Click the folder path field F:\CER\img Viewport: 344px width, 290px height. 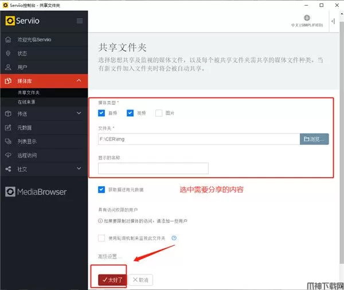click(x=199, y=139)
